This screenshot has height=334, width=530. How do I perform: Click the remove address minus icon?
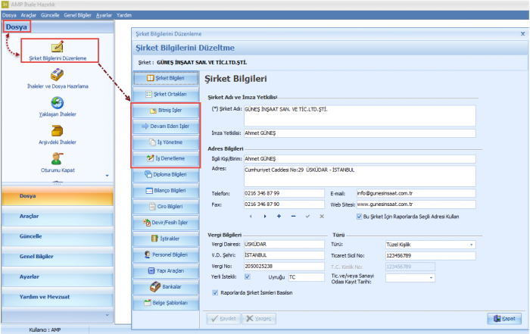(x=293, y=217)
